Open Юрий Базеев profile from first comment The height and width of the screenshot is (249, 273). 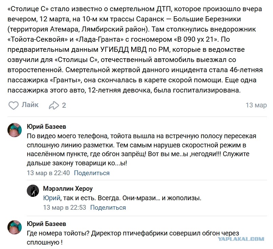click(x=46, y=127)
